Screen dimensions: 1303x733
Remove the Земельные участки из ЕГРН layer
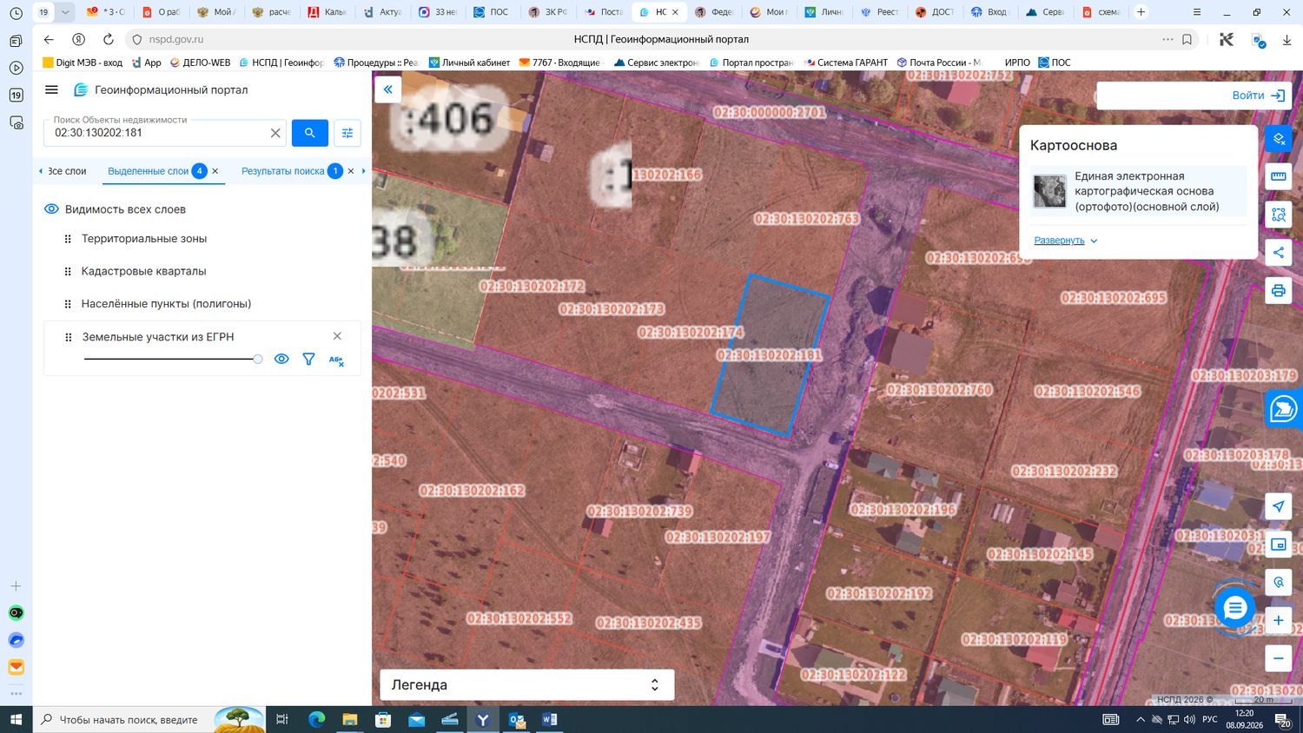[337, 336]
